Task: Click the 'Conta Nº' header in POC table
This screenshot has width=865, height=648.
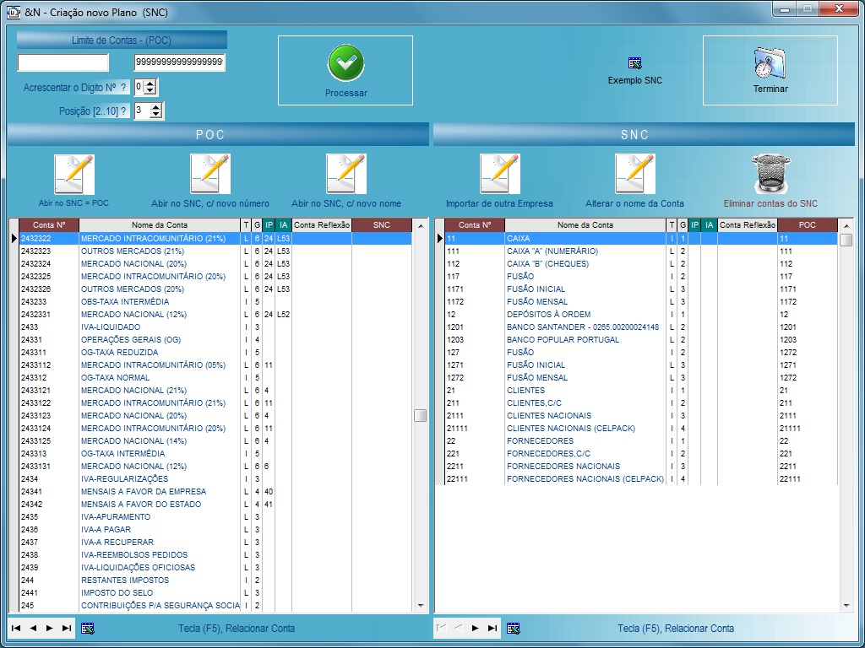Action: pyautogui.click(x=49, y=224)
